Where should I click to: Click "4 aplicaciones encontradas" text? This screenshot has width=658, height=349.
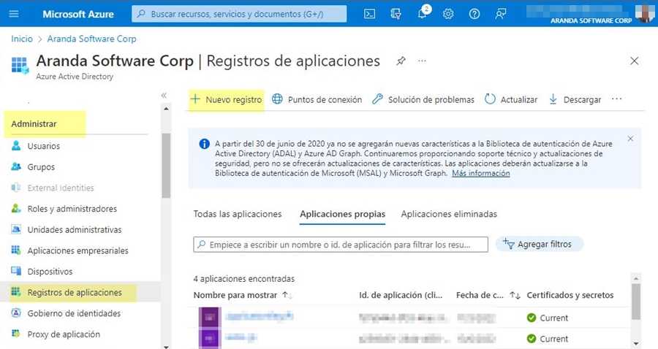pyautogui.click(x=243, y=279)
